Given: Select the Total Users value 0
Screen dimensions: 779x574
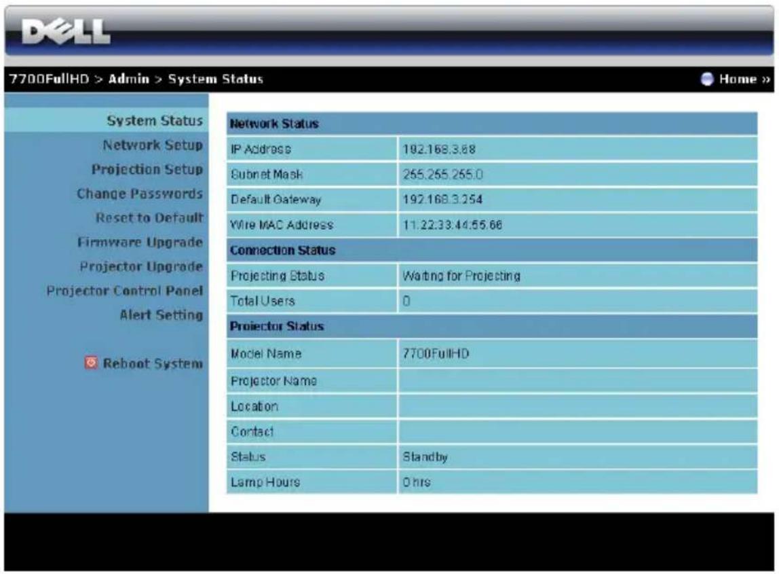Looking at the screenshot, I should [x=406, y=301].
